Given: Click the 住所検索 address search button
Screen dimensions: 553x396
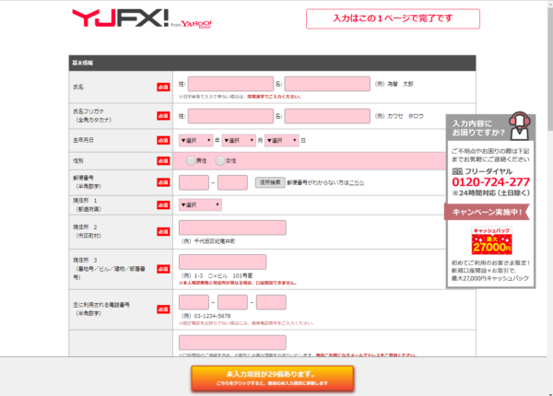Looking at the screenshot, I should pyautogui.click(x=268, y=182).
